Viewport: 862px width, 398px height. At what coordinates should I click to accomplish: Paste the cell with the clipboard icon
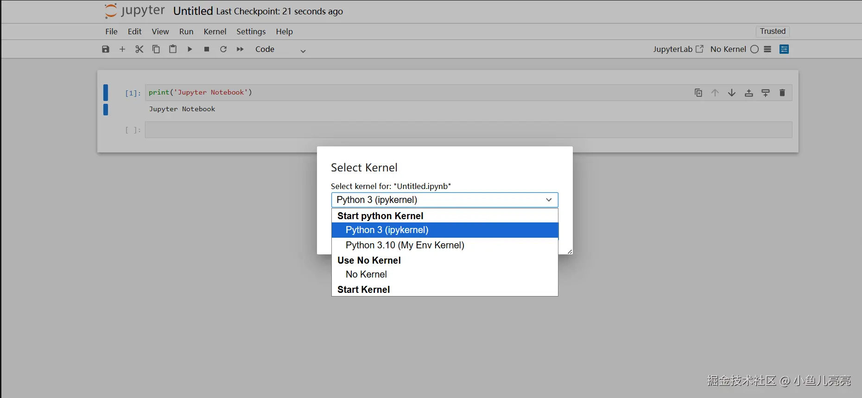(173, 49)
